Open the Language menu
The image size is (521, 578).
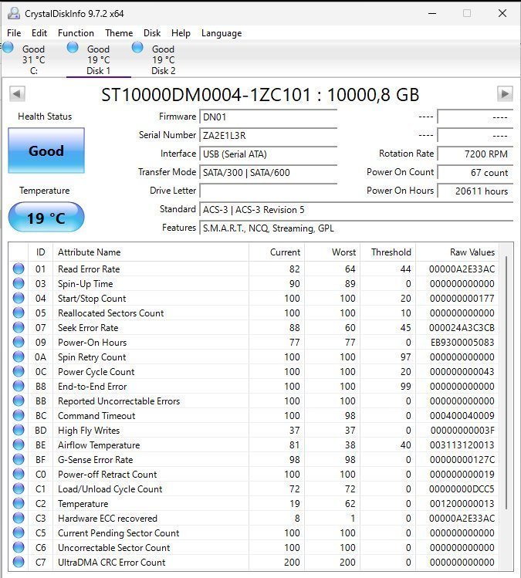[x=222, y=33]
